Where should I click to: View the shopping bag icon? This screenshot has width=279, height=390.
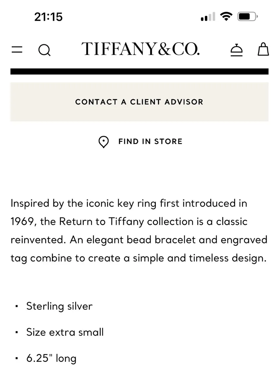click(263, 49)
